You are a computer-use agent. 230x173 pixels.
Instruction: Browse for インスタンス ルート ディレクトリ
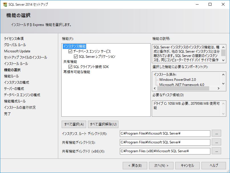click(x=217, y=133)
